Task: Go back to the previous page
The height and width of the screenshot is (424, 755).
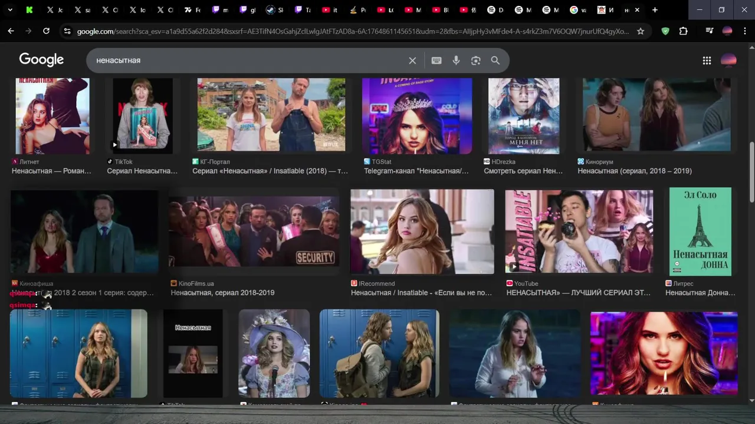Action: [11, 31]
